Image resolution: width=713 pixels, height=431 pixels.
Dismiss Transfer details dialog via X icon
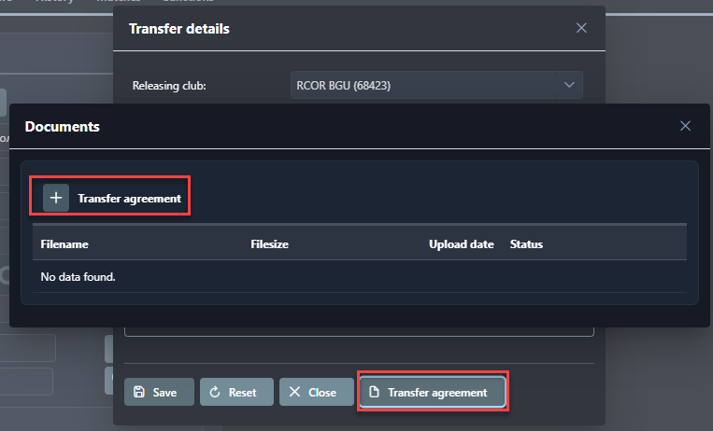pyautogui.click(x=581, y=28)
